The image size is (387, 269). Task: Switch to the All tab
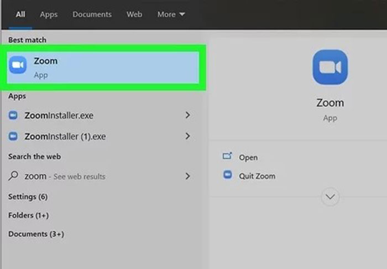coord(20,14)
